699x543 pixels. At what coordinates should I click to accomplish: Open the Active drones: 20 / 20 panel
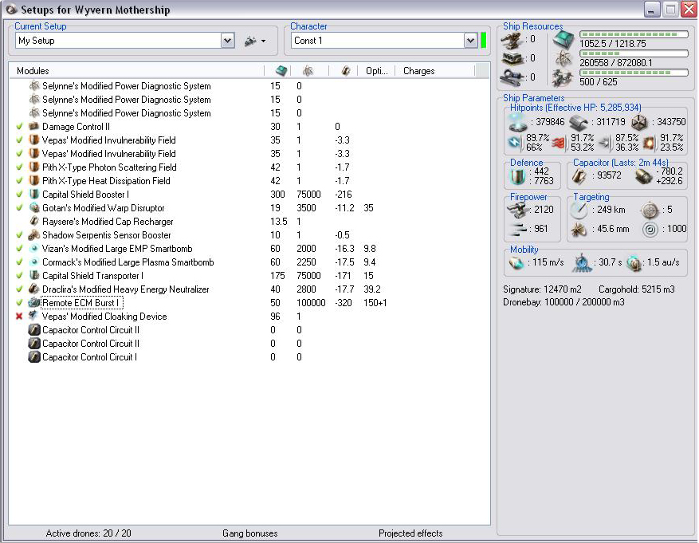[x=88, y=533]
